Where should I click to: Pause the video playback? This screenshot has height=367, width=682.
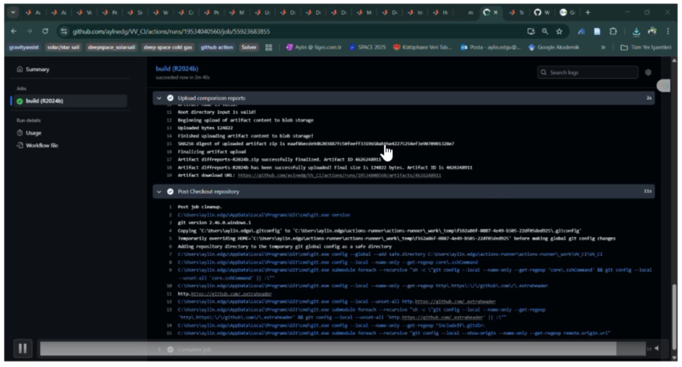pyautogui.click(x=22, y=348)
